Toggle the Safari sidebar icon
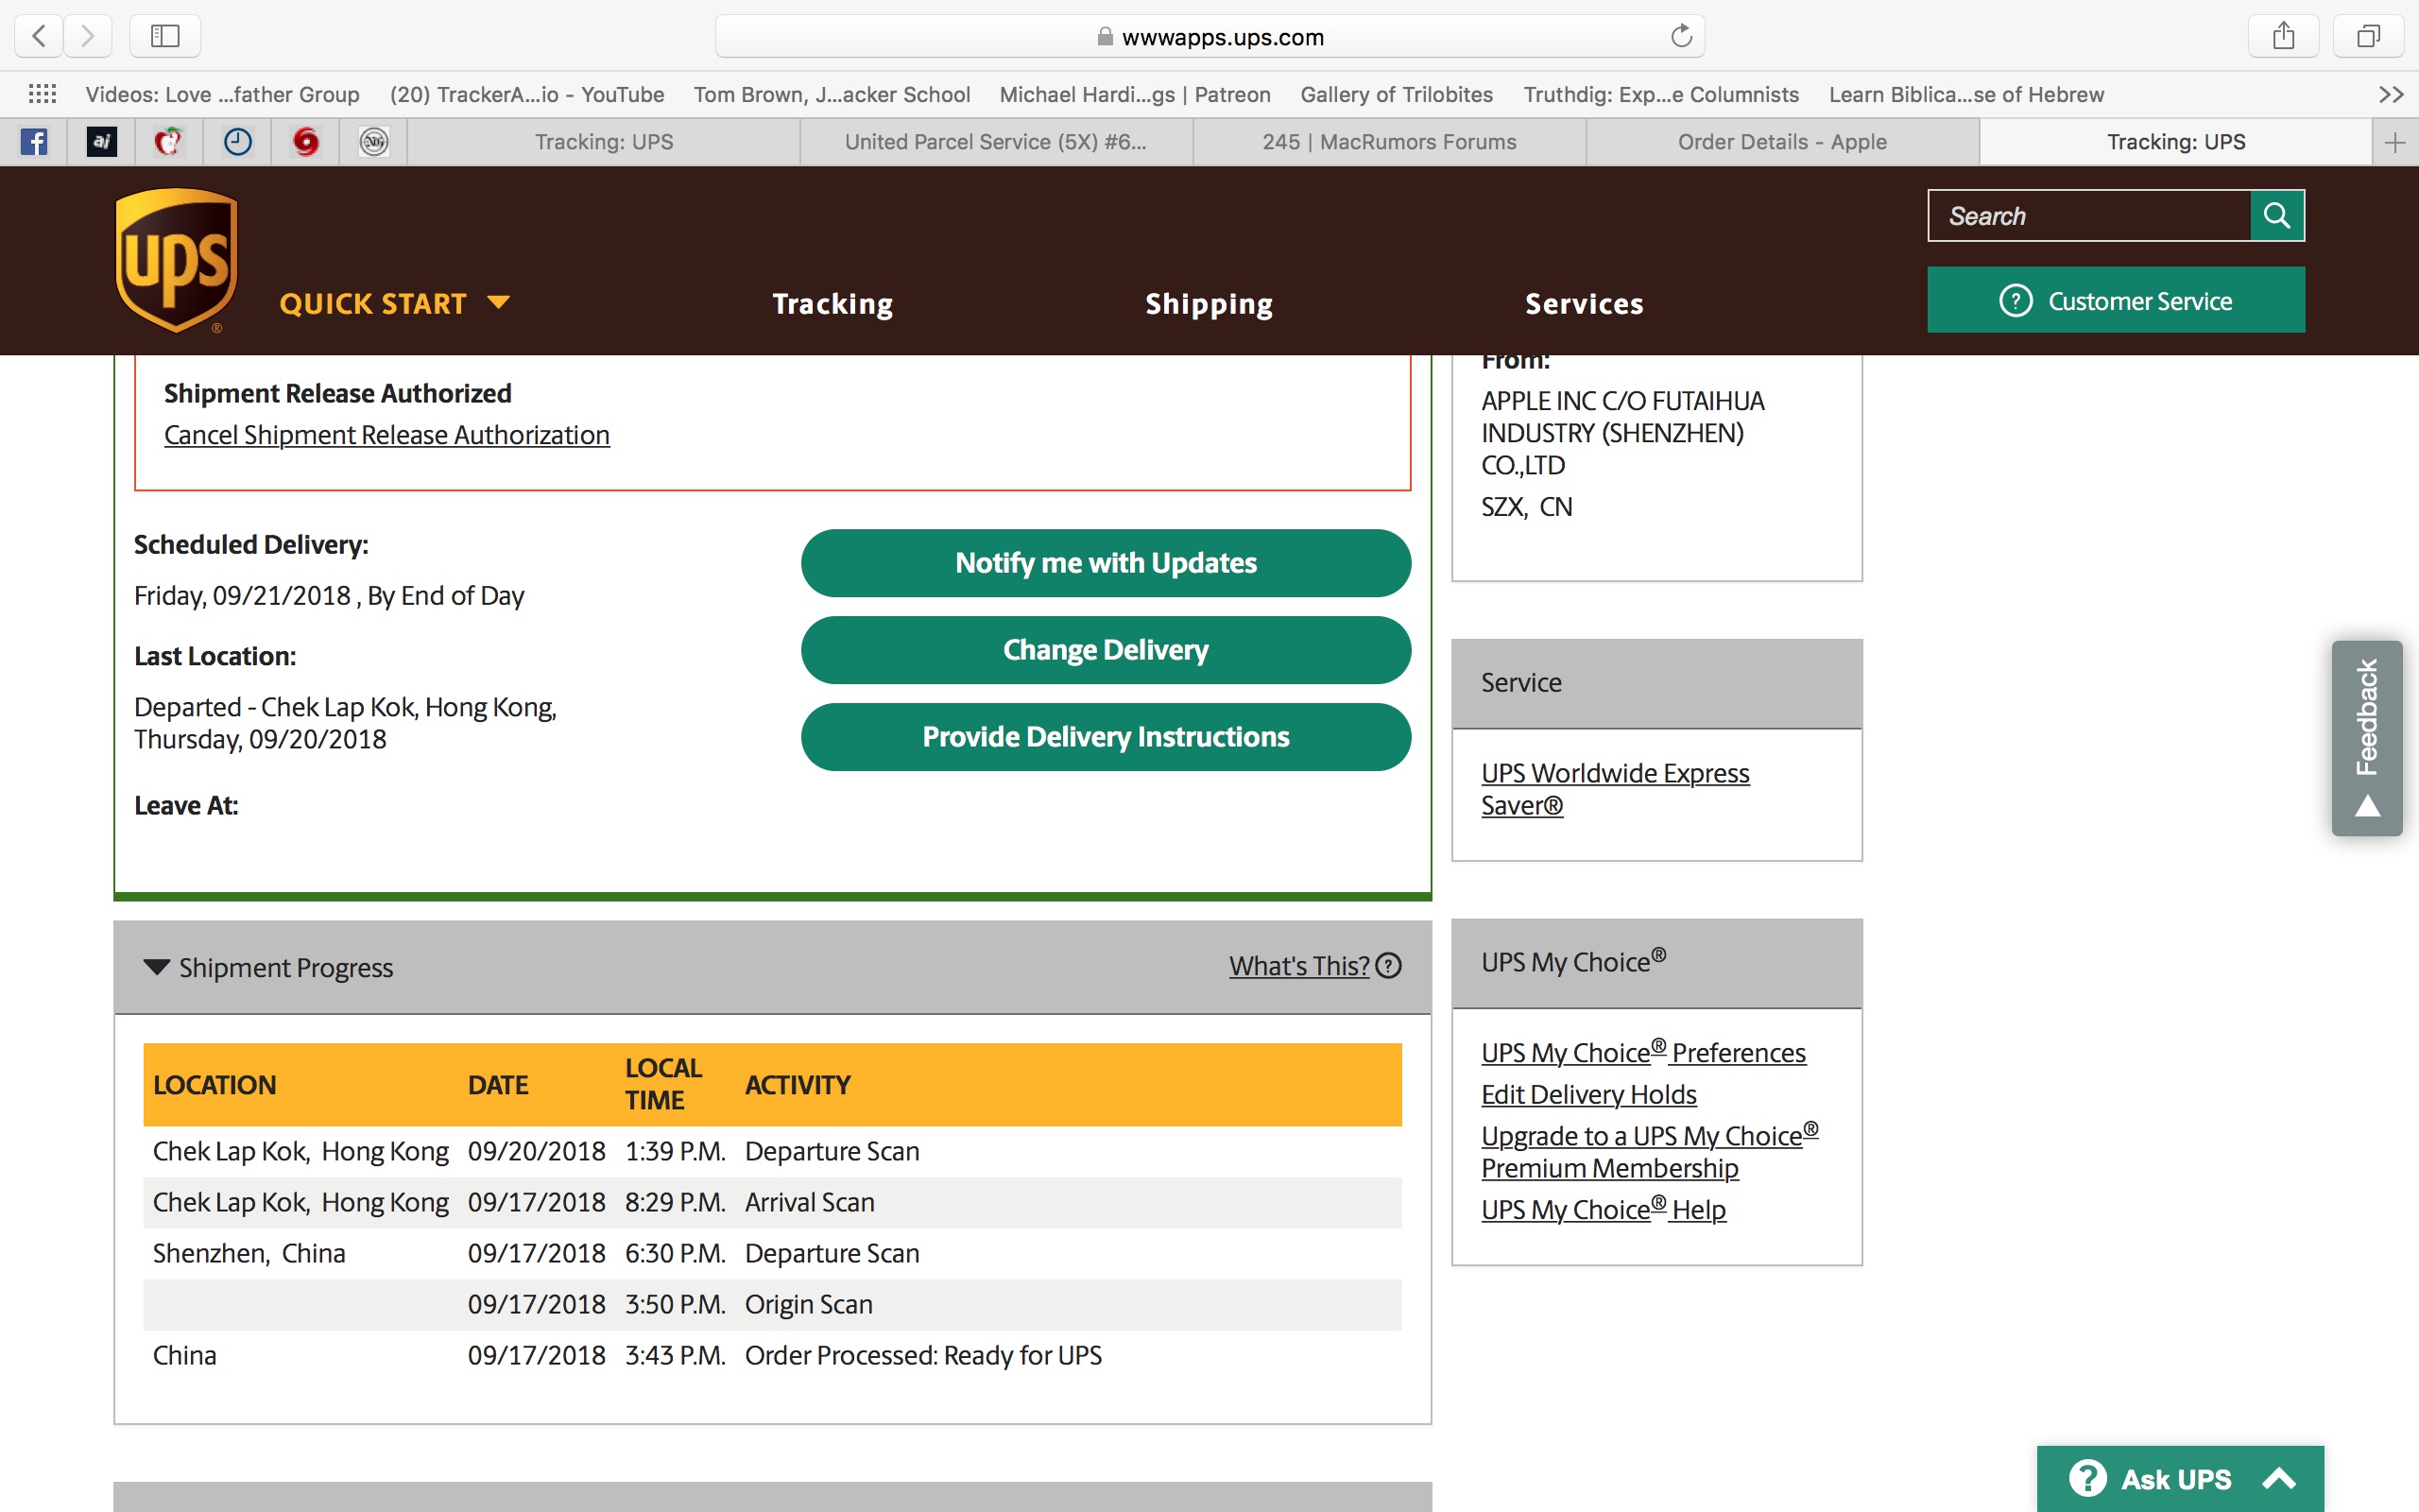Image resolution: width=2419 pixels, height=1512 pixels. pos(165,36)
